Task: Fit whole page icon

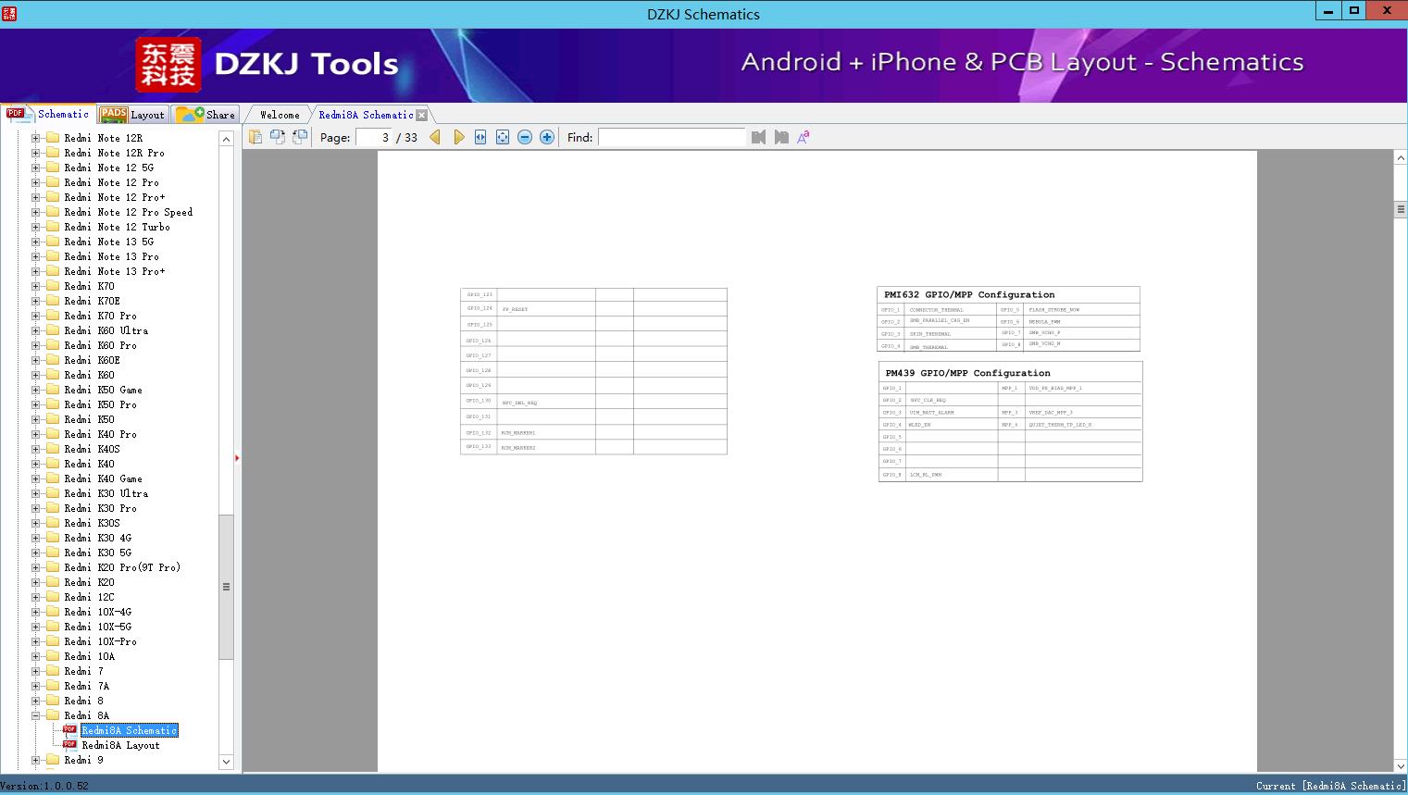Action: [x=503, y=137]
